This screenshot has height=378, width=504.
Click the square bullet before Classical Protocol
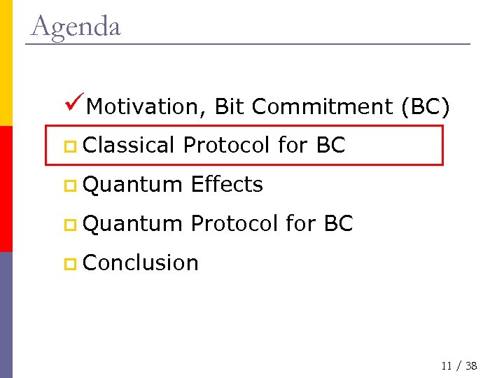pos(70,146)
